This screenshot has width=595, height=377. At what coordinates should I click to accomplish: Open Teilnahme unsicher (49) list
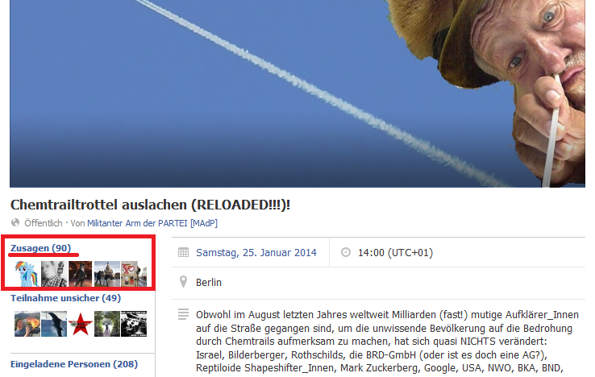[65, 298]
